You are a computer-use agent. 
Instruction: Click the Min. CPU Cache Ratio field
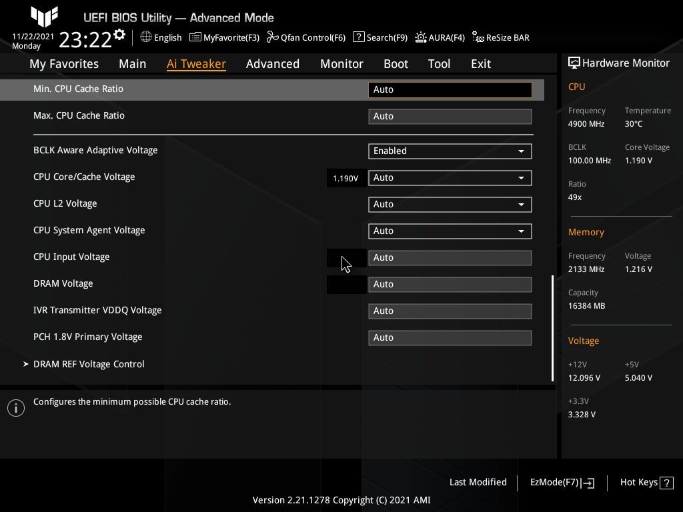pos(450,90)
